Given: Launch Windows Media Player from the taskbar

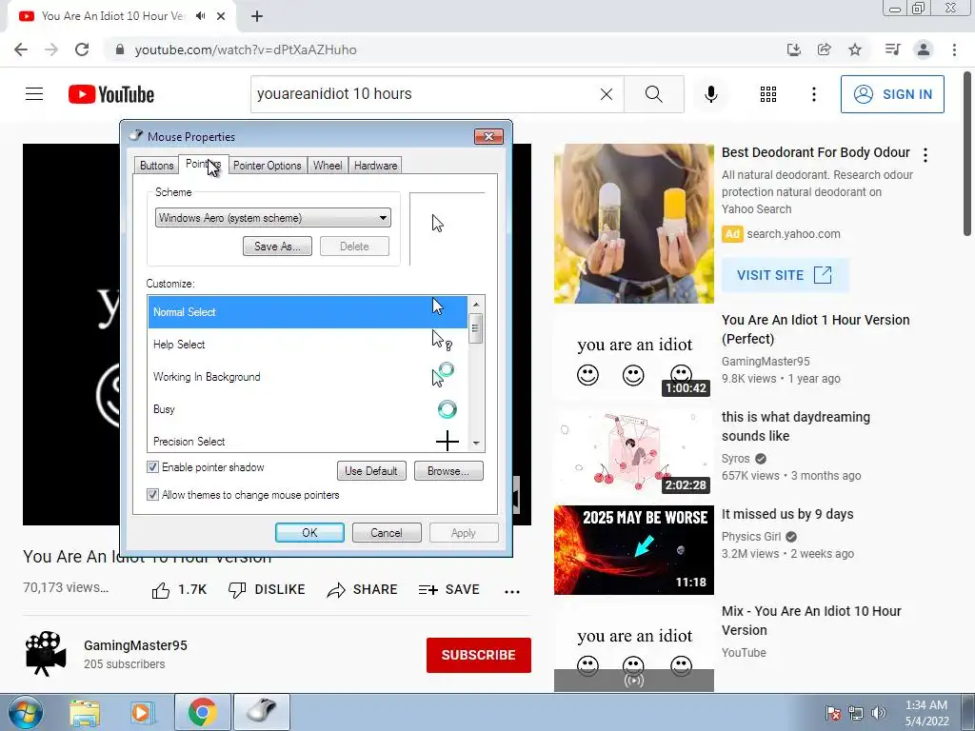Looking at the screenshot, I should pyautogui.click(x=141, y=712).
